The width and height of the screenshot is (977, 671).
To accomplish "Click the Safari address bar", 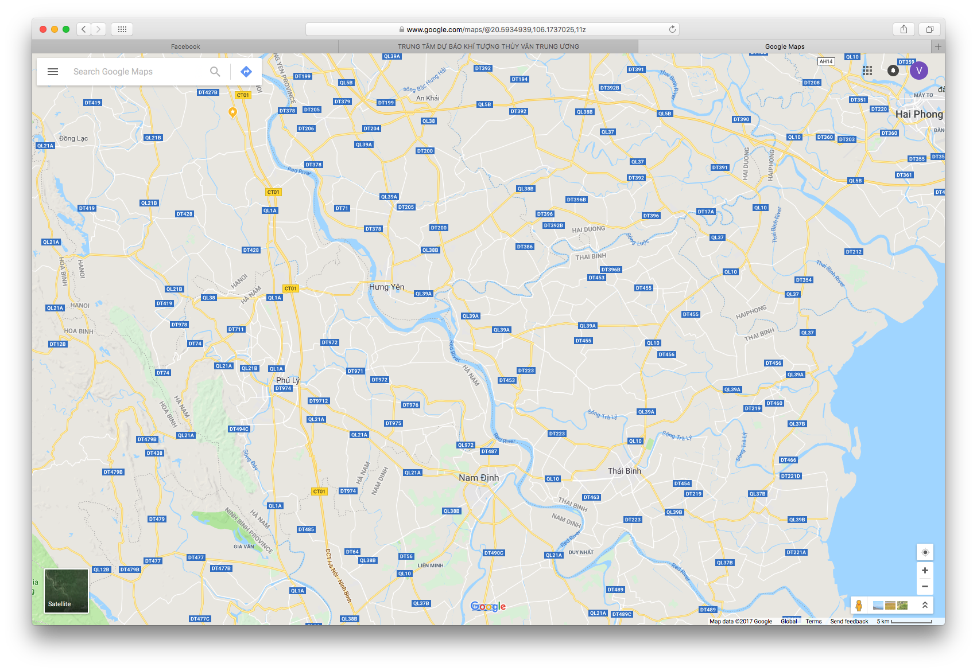I will 492,29.
